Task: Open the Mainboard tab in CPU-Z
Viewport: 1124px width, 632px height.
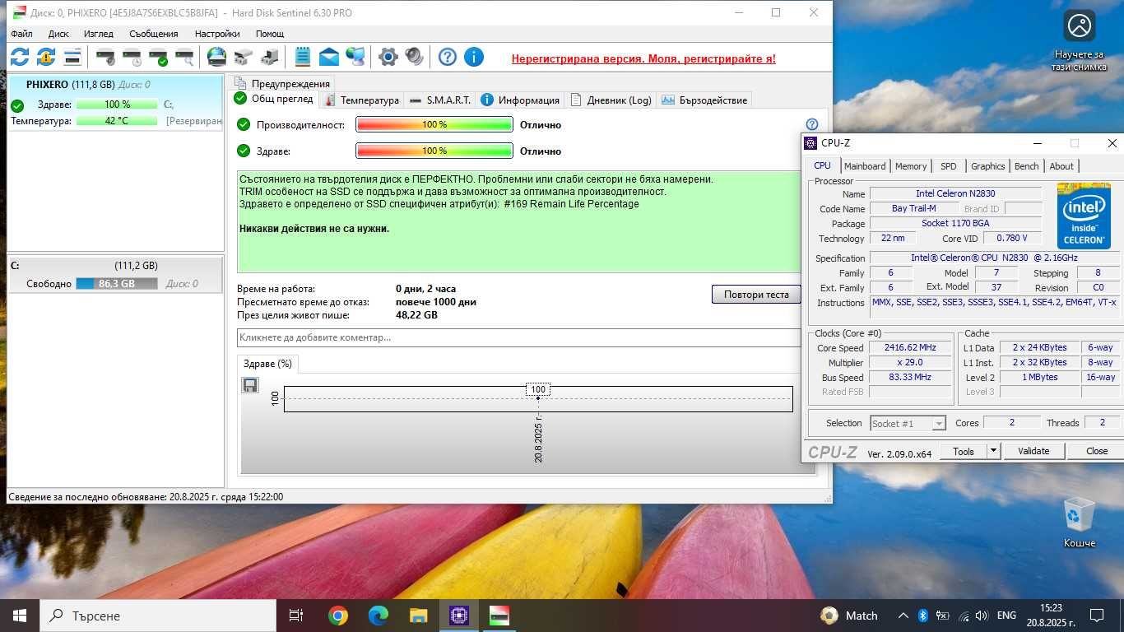Action: [865, 165]
